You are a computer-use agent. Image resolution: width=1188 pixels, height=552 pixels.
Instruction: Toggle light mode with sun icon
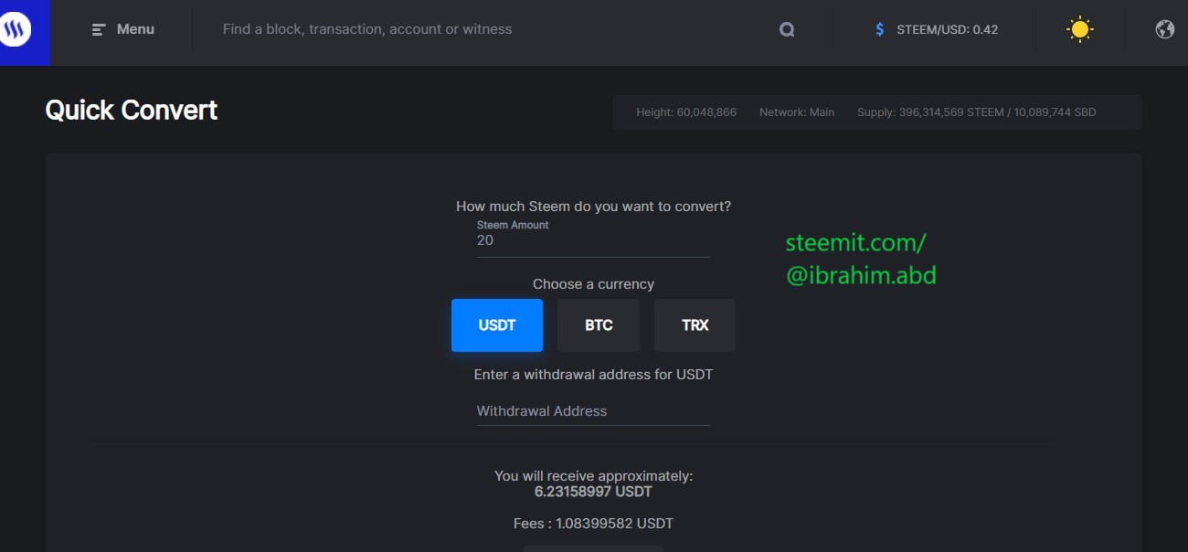(x=1080, y=29)
